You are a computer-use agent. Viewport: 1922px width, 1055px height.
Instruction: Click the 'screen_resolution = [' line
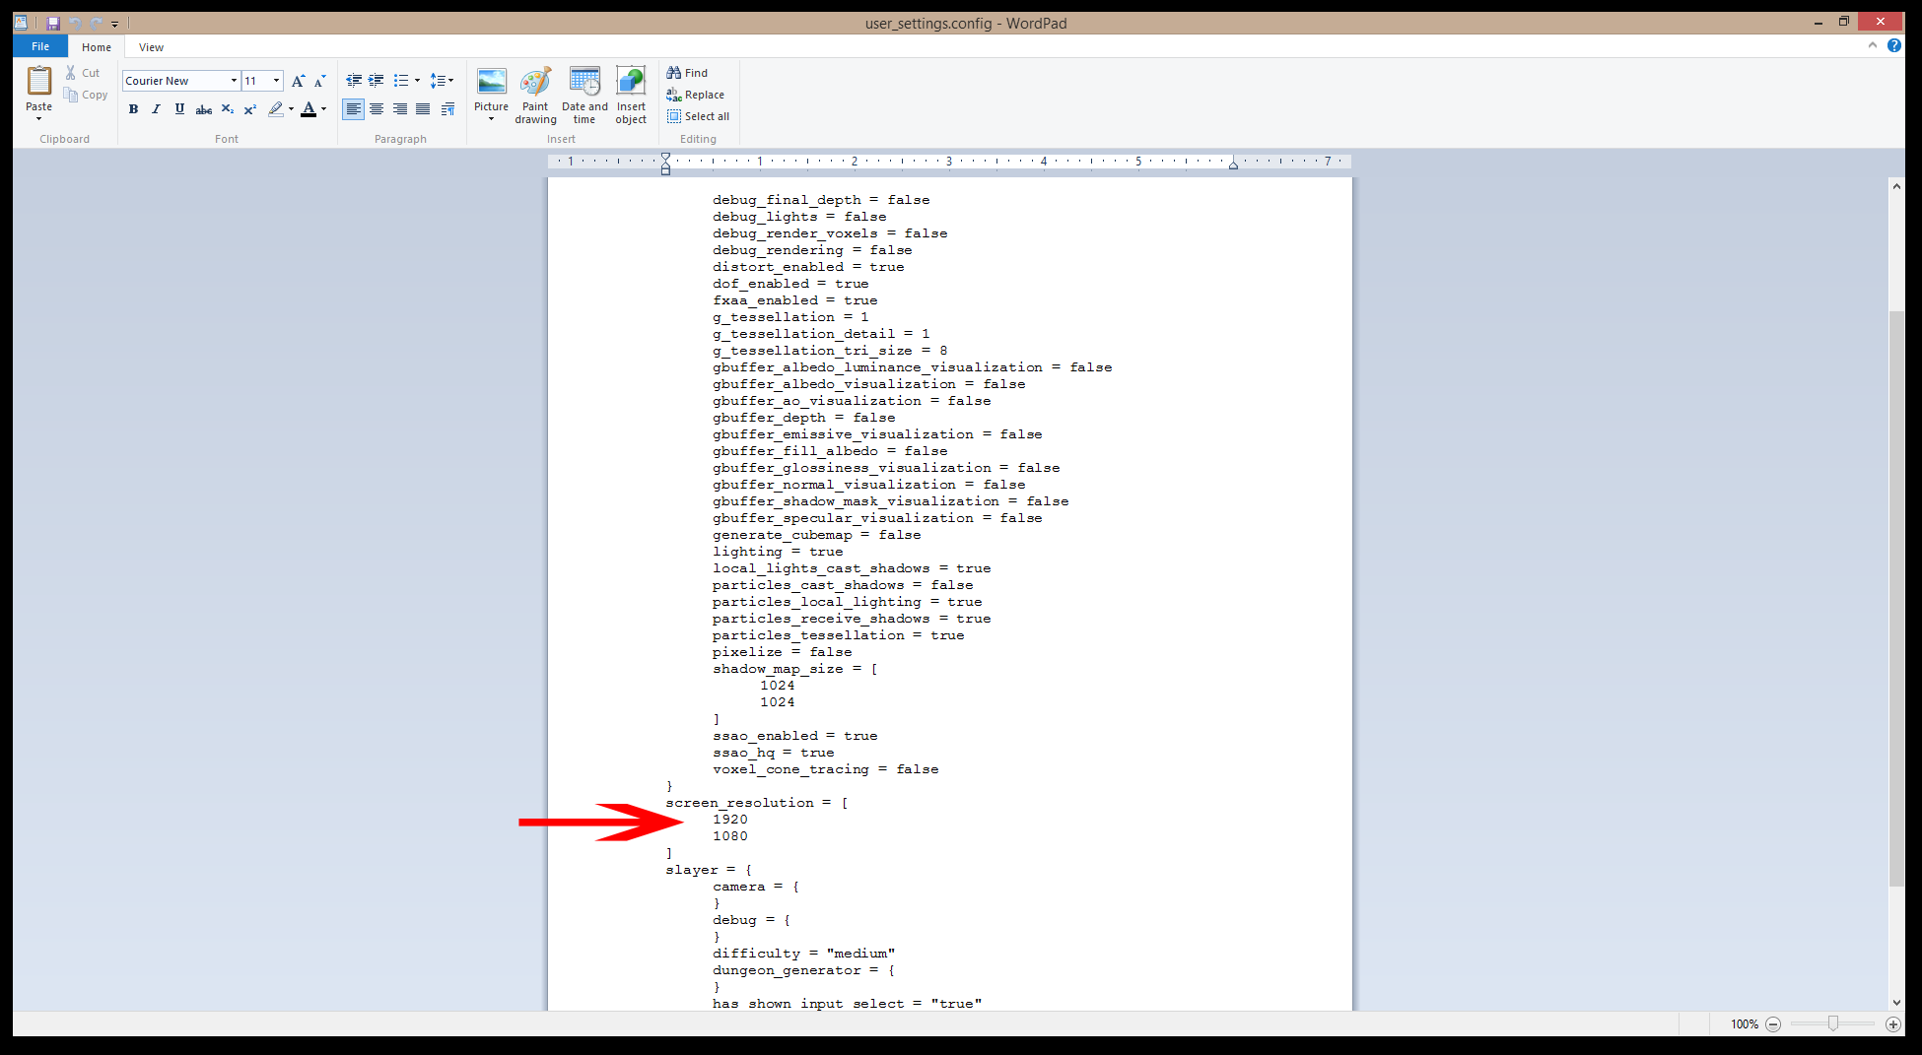pyautogui.click(x=757, y=803)
